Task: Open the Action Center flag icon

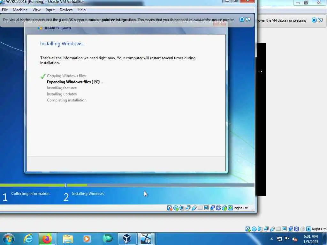Action: [x=287, y=239]
